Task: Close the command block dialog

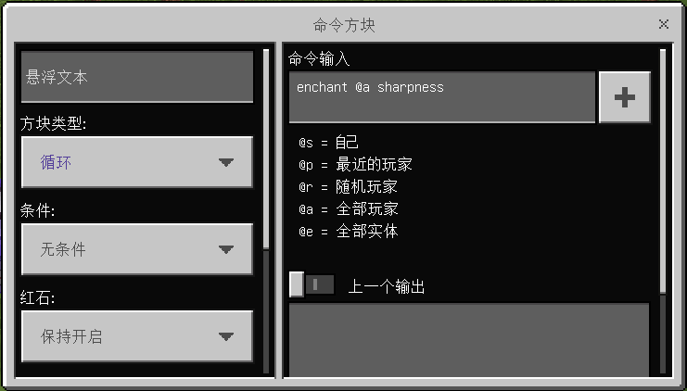Action: pos(664,24)
